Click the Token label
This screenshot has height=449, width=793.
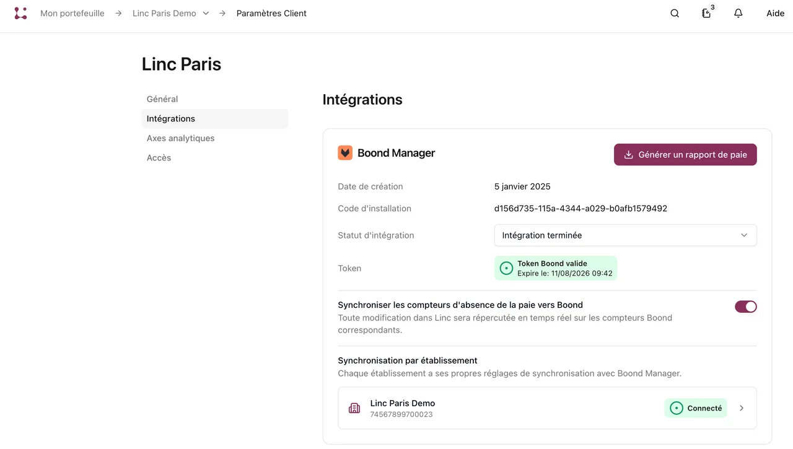349,268
